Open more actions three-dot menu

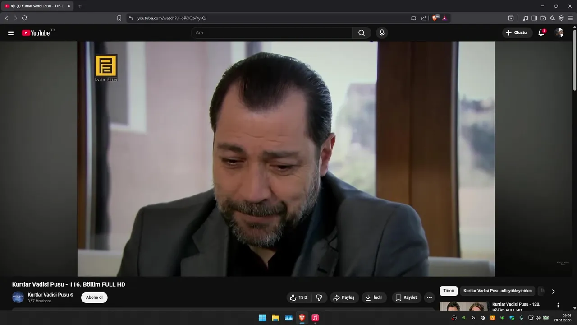click(x=429, y=297)
